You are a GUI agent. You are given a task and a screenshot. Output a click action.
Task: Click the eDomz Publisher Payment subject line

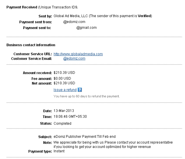point(84,137)
